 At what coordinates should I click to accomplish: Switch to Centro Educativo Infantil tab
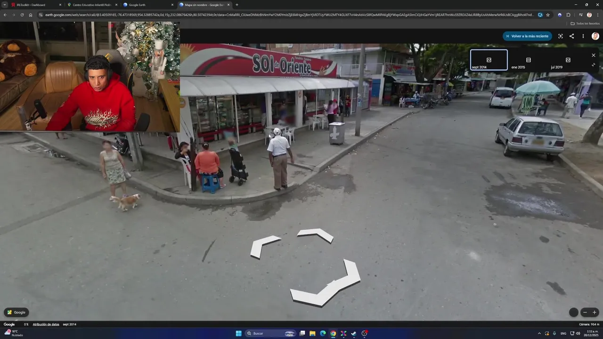92,5
